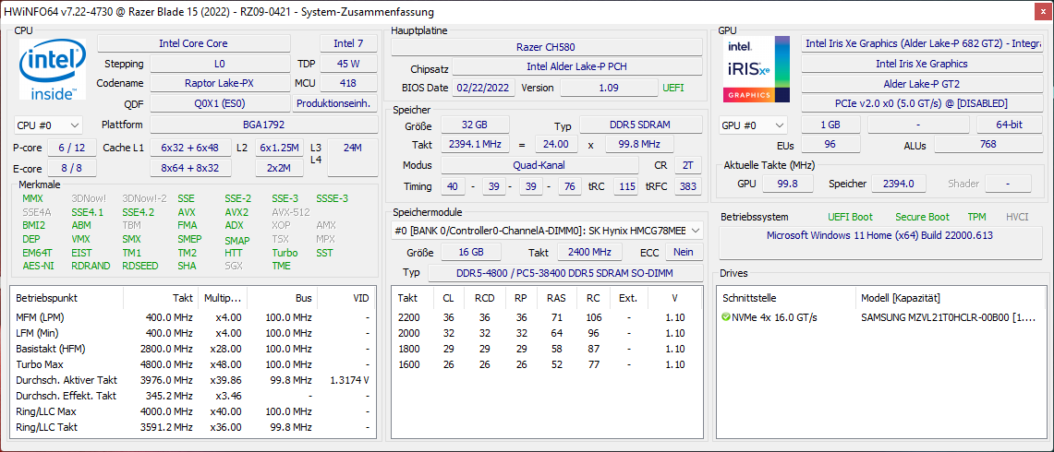Select the SAMSUNG MZVL21T0HCLR drive entry
The height and width of the screenshot is (452, 1054).
pyautogui.click(x=948, y=317)
